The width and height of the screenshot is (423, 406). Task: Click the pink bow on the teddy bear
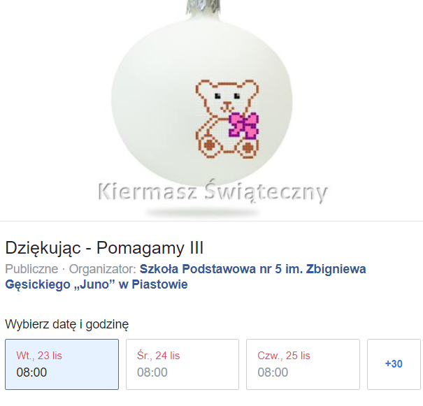click(244, 126)
